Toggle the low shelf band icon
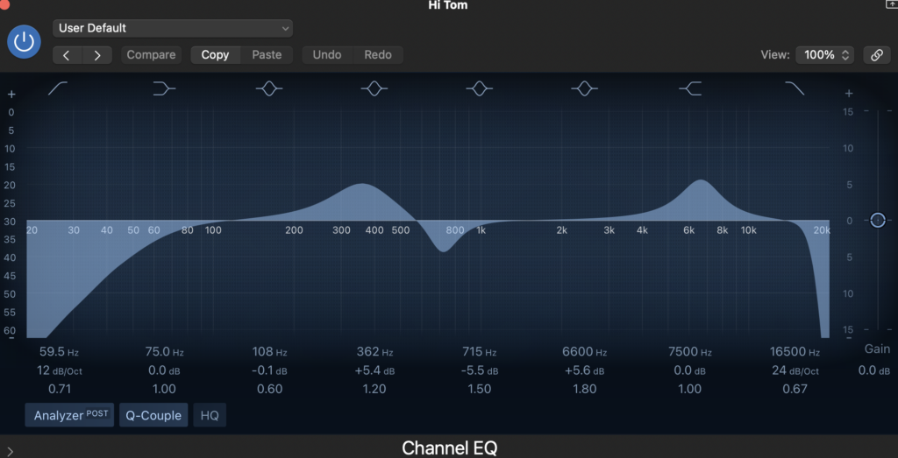This screenshot has height=458, width=898. [164, 88]
